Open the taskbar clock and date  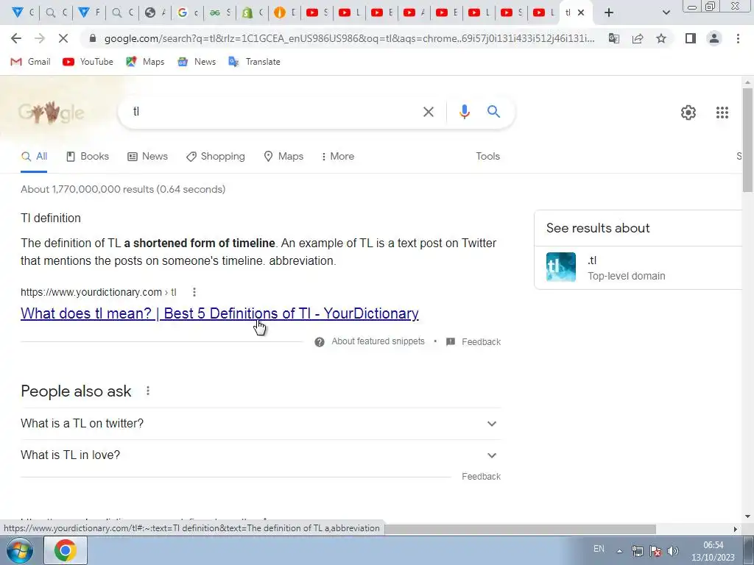(x=713, y=551)
